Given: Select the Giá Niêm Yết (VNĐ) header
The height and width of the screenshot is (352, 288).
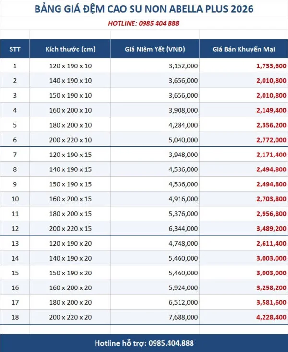Looking at the screenshot, I should coord(155,49).
